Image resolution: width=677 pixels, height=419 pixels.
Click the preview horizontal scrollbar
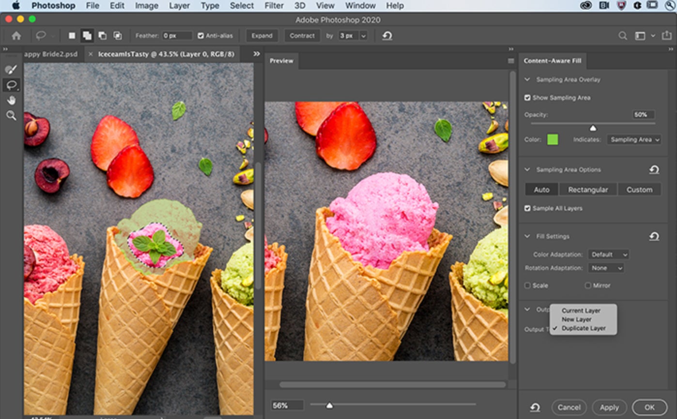393,385
